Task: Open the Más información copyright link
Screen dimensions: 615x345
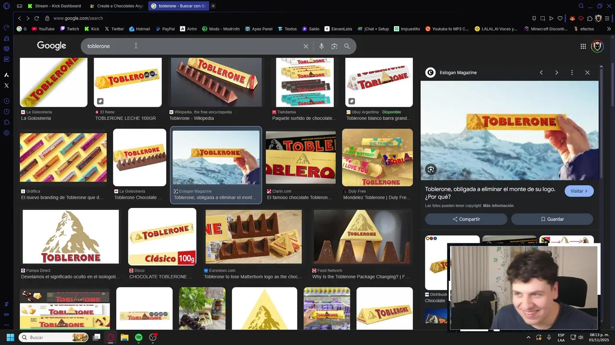Action: (x=498, y=206)
